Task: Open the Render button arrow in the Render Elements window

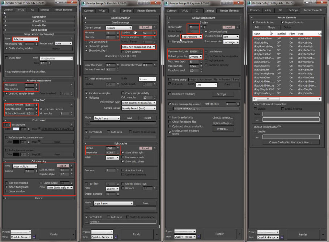Action: [323, 234]
